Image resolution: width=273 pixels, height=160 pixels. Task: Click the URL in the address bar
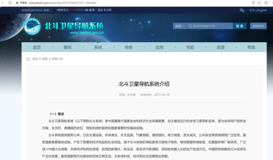tap(62, 3)
